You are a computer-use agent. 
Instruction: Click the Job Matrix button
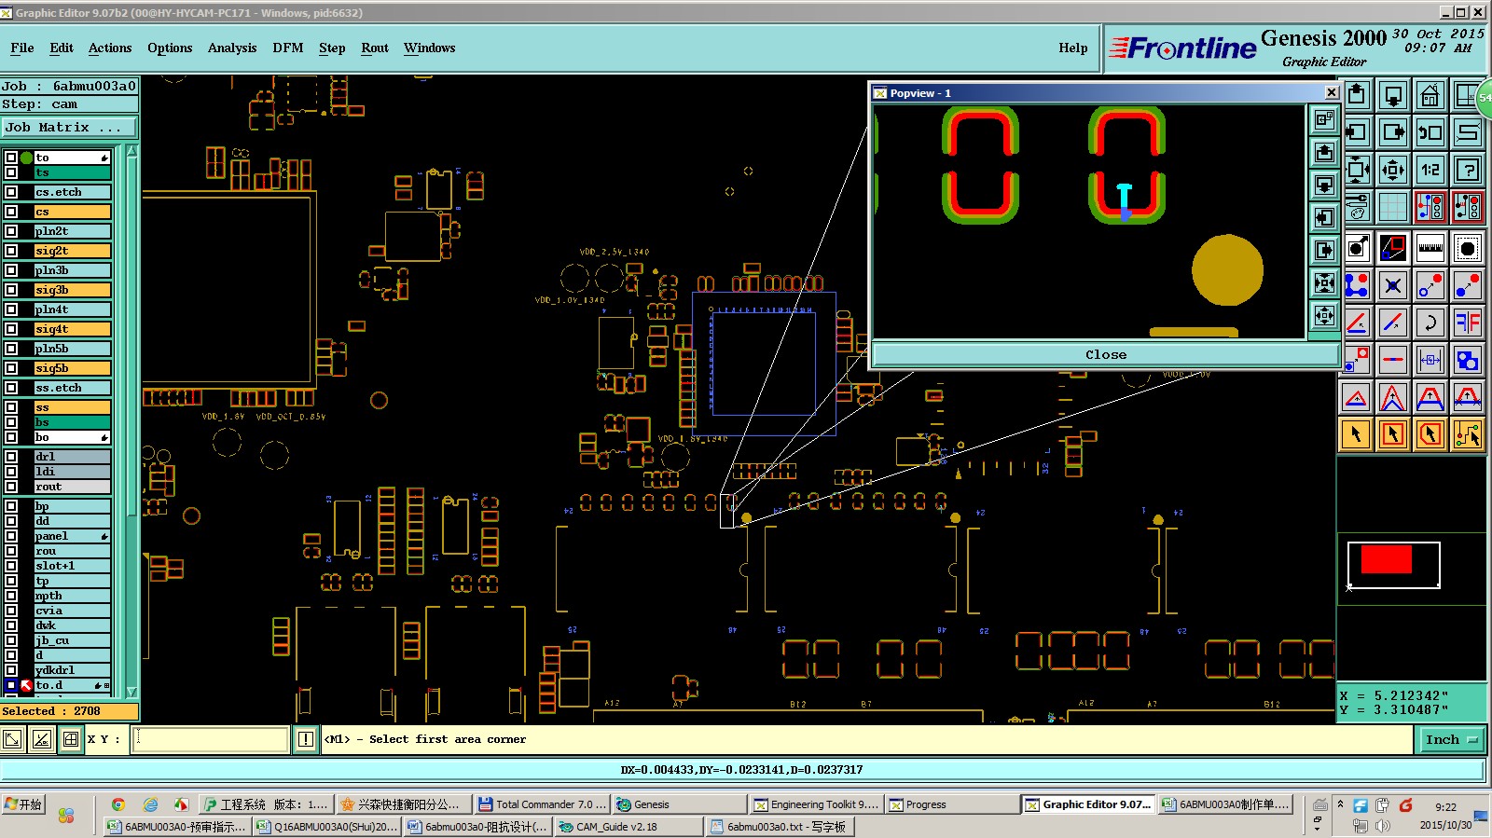69,128
